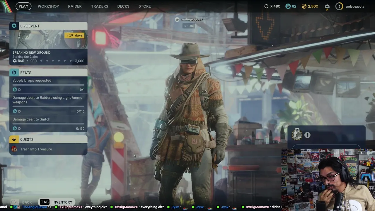The height and width of the screenshot is (211, 375).
Task: Open the FEATS panel header
Action: coord(48,72)
